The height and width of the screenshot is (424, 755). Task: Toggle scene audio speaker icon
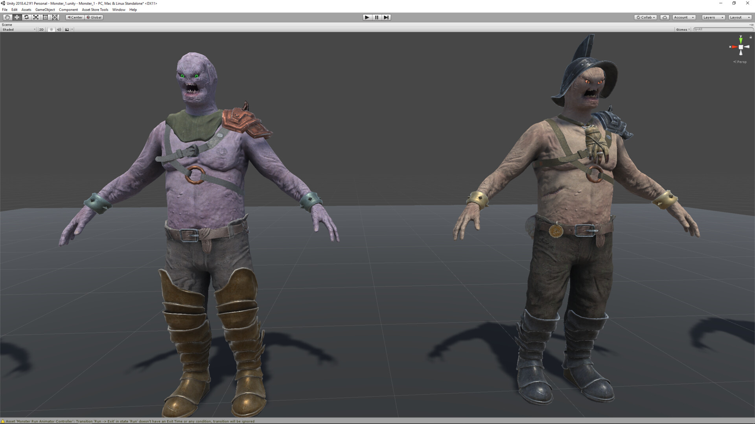pyautogui.click(x=59, y=29)
